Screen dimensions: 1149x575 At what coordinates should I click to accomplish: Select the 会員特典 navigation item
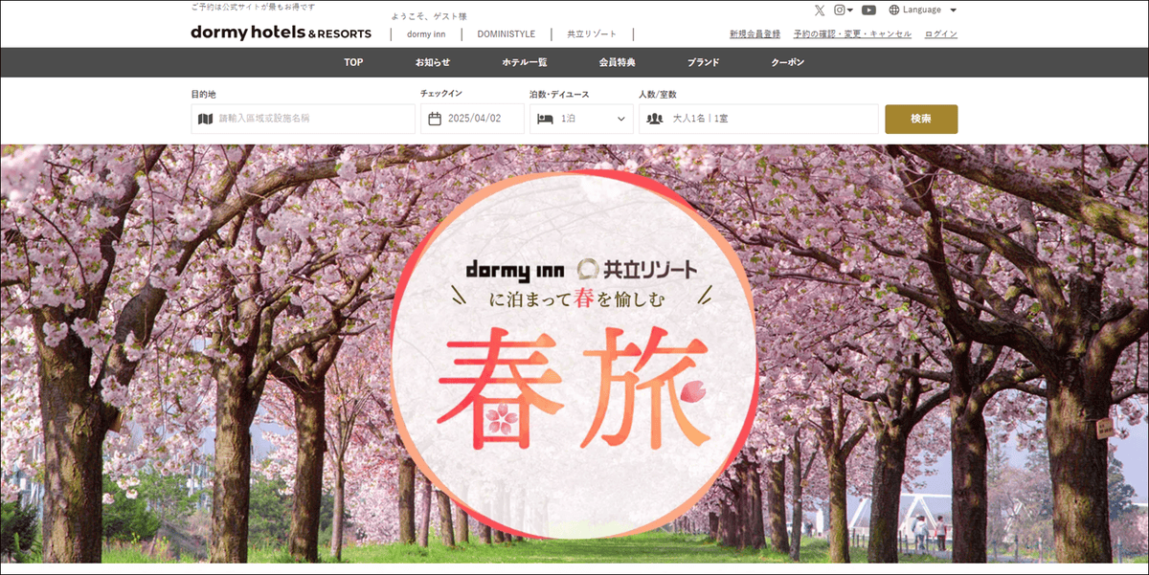tap(617, 62)
